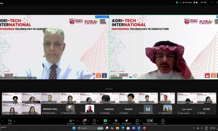Open the Windows Start menu
The width and height of the screenshot is (218, 131).
pos(74,128)
